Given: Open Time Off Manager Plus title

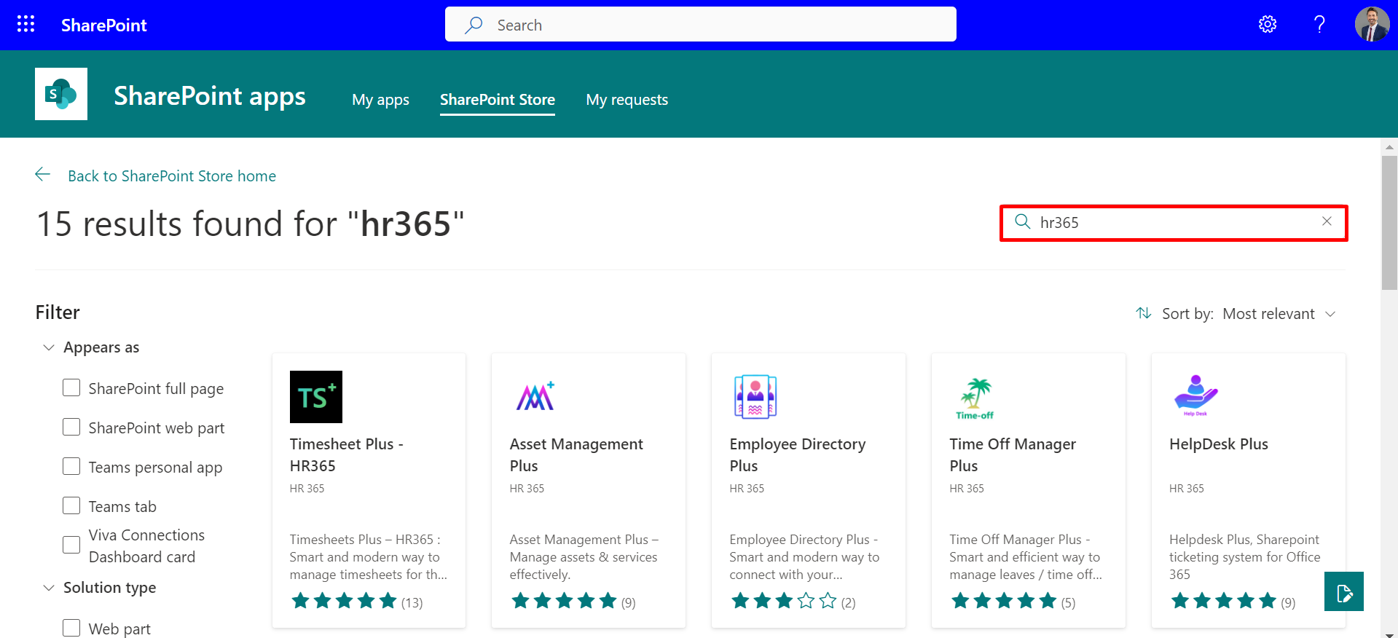Looking at the screenshot, I should 1013,454.
